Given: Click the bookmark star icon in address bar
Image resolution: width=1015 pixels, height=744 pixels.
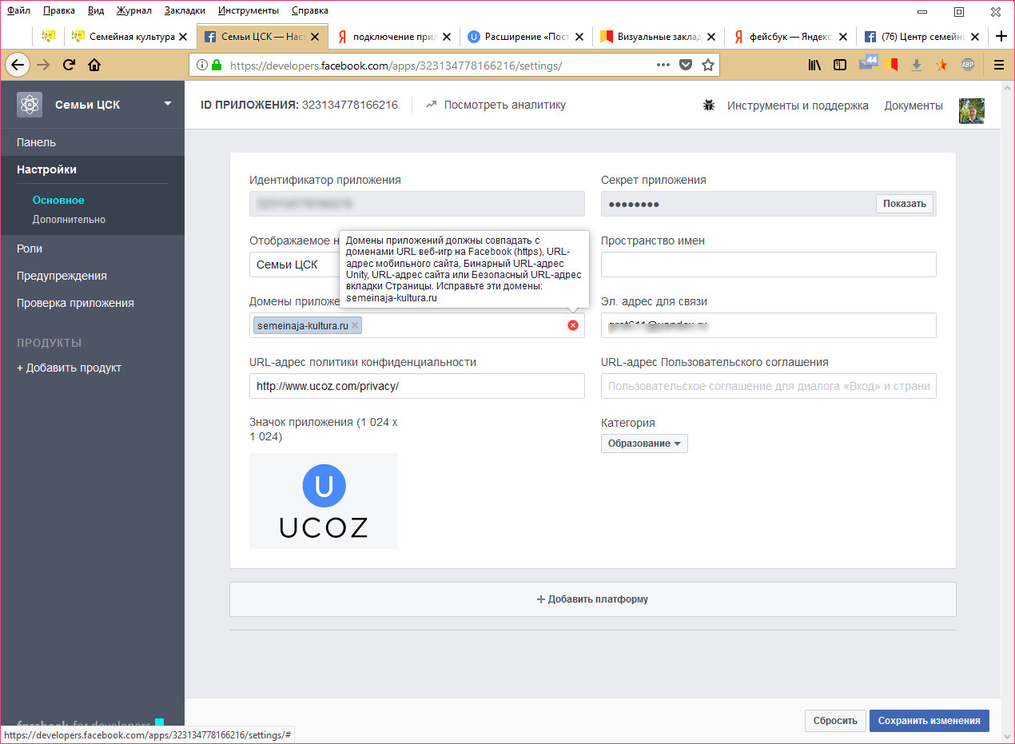Looking at the screenshot, I should point(707,66).
